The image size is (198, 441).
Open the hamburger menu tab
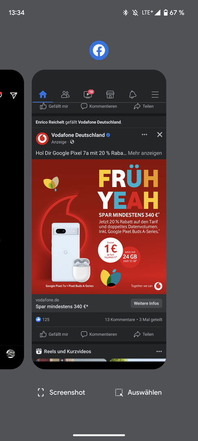[x=155, y=94]
